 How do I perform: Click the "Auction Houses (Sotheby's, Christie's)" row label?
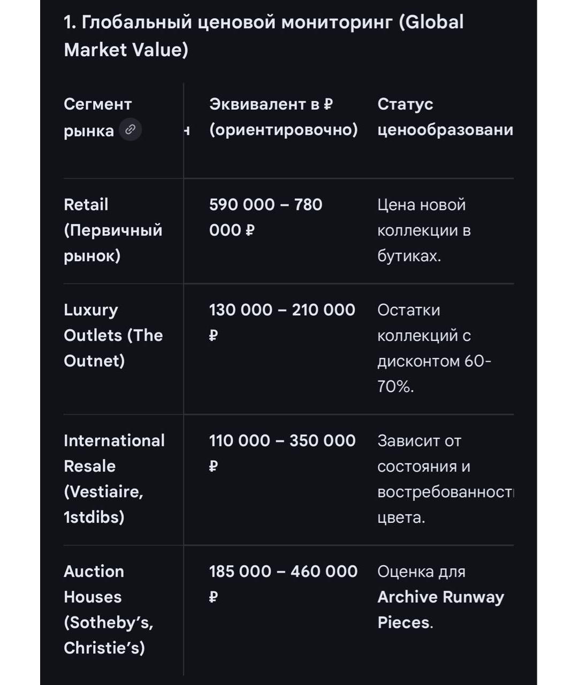(108, 609)
